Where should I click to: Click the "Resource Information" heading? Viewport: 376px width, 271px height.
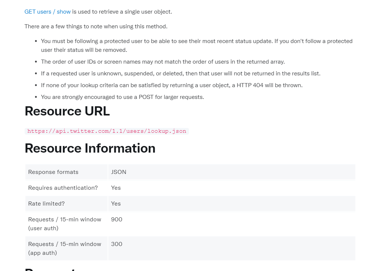(90, 148)
